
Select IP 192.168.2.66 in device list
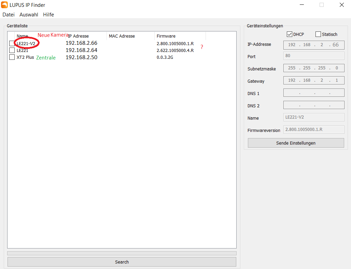point(82,43)
